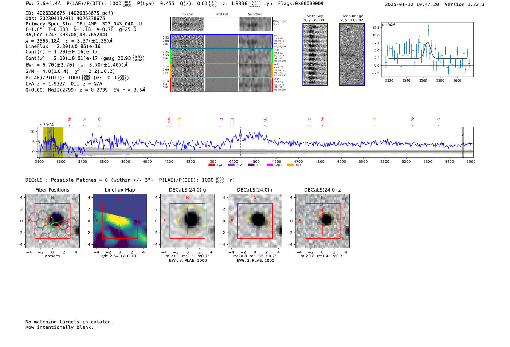
Task: Click the red Lyα legend swatch
Action: point(211,165)
